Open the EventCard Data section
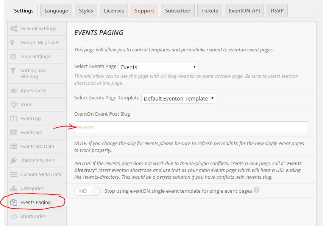Image resolution: width=323 pixels, height=226 pixels. (x=37, y=146)
